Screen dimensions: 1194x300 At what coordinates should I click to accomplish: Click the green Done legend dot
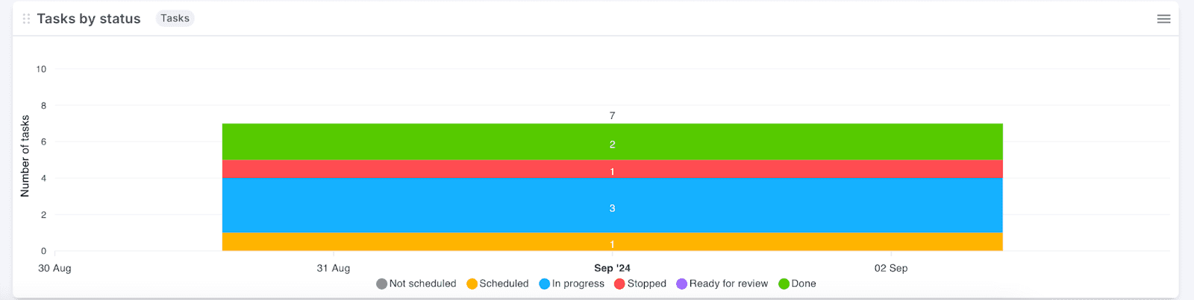tap(784, 284)
